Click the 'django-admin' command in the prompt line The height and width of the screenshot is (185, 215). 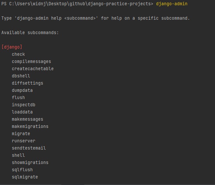pyautogui.click(x=172, y=4)
